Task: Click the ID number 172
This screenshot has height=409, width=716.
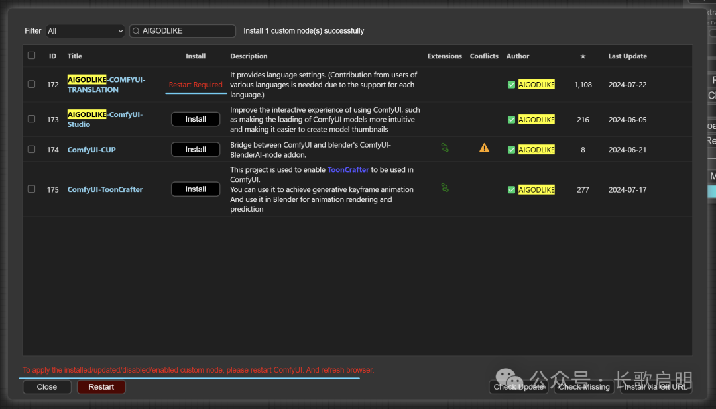Action: tap(53, 85)
